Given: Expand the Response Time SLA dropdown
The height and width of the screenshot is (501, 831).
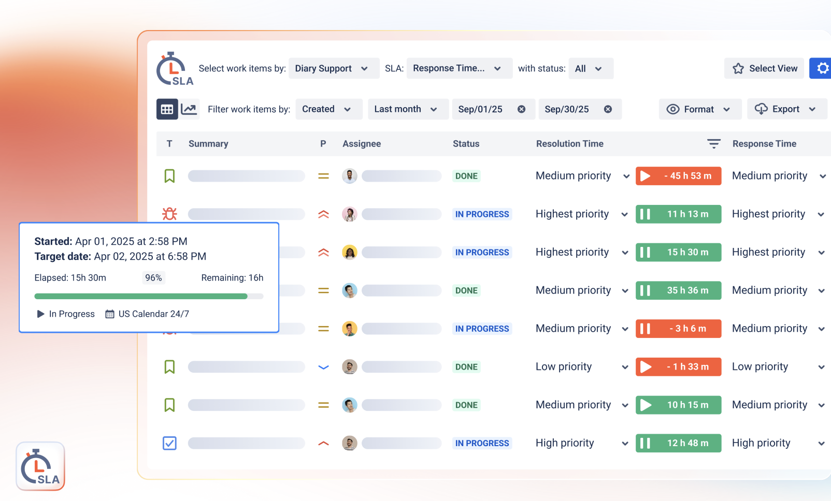Looking at the screenshot, I should (x=459, y=68).
